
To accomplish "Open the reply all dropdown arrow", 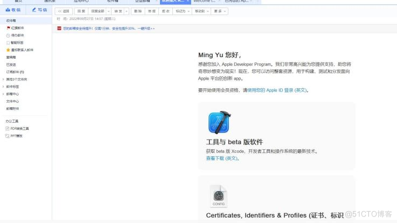I will pos(109,11).
